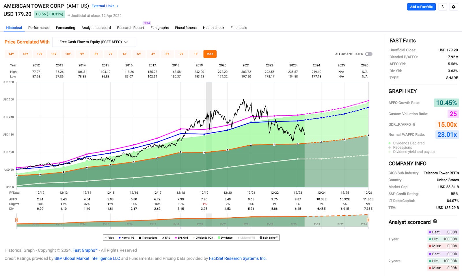Click the 2021 High value 303.72
The image size is (462, 276).
[246, 72]
